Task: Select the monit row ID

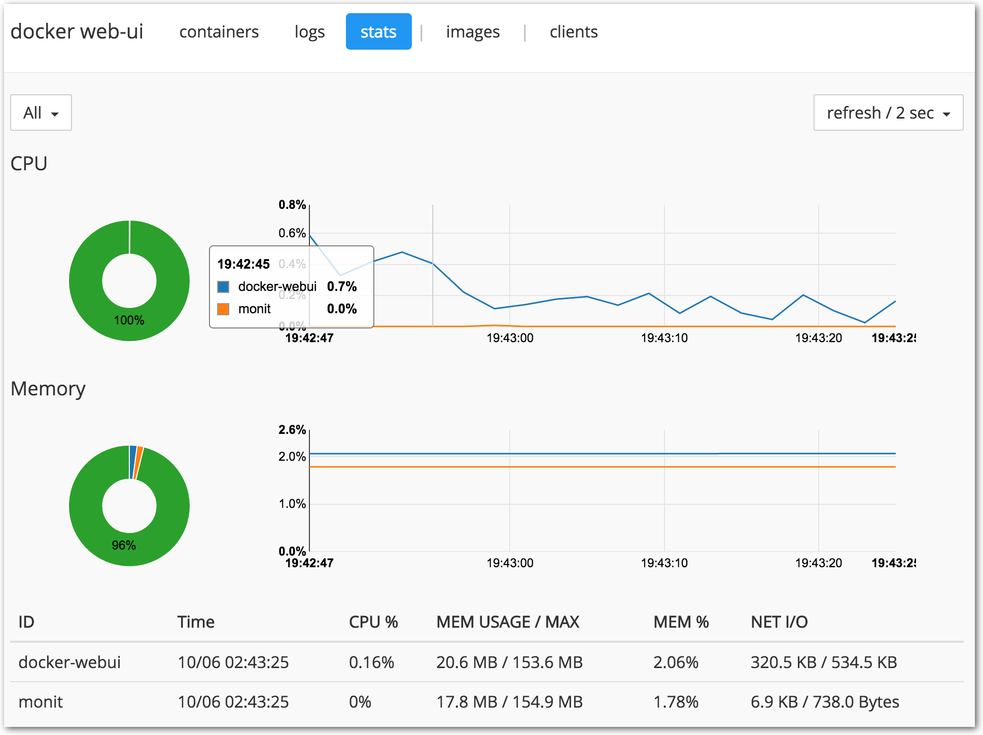Action: pos(41,702)
